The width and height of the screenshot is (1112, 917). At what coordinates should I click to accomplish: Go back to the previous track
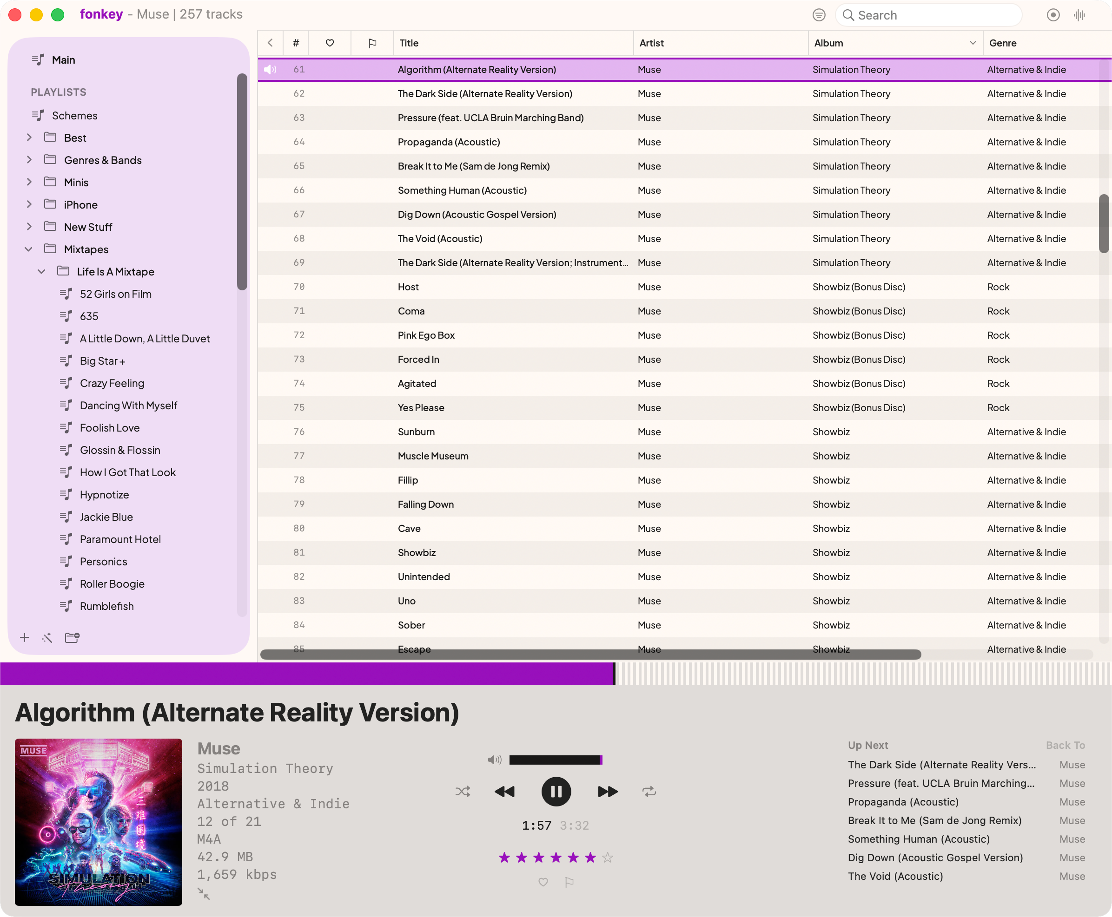tap(505, 791)
